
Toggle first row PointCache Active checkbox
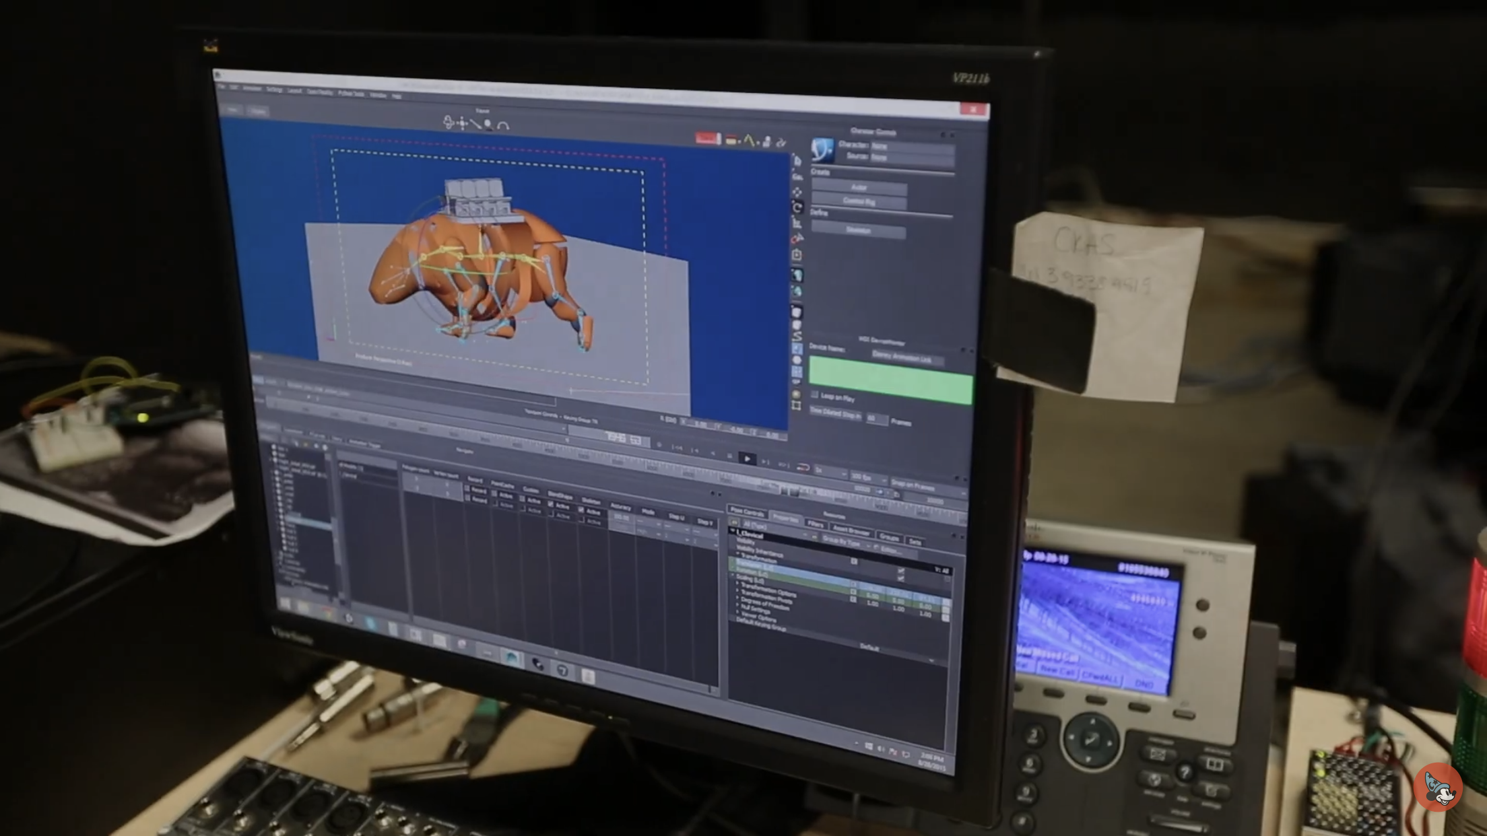point(495,493)
